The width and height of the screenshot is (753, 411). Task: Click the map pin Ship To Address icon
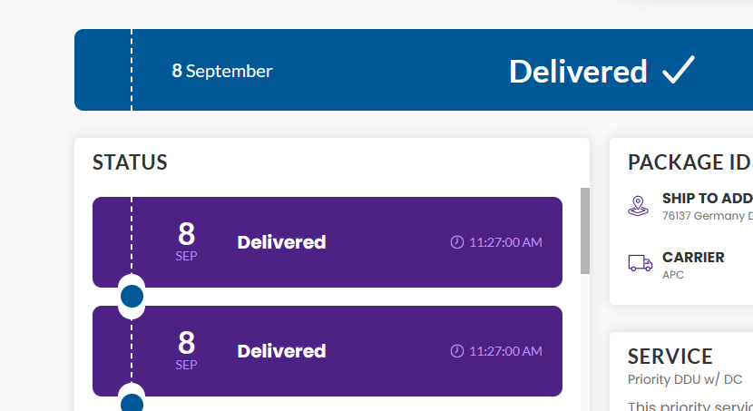pyautogui.click(x=638, y=206)
